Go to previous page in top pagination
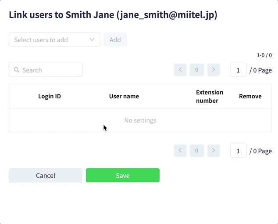 [180, 70]
